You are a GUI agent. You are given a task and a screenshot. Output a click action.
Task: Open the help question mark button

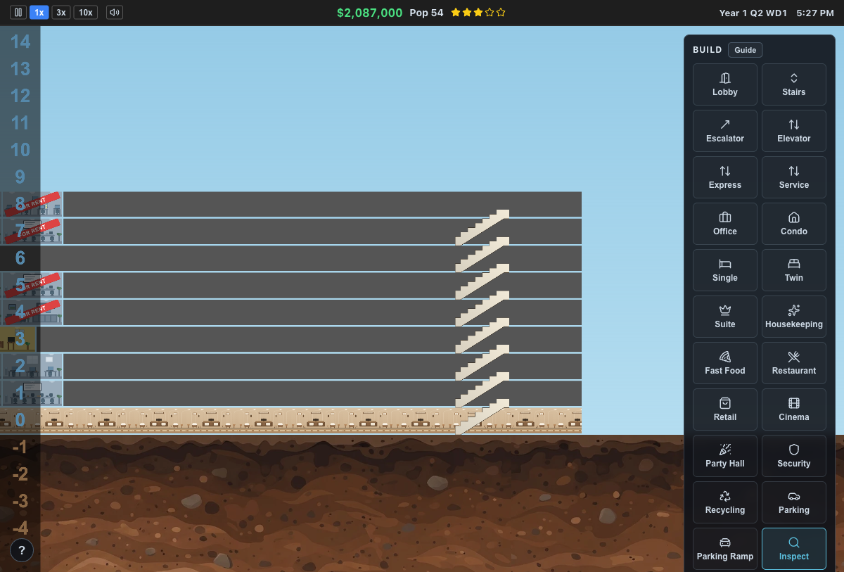click(22, 550)
